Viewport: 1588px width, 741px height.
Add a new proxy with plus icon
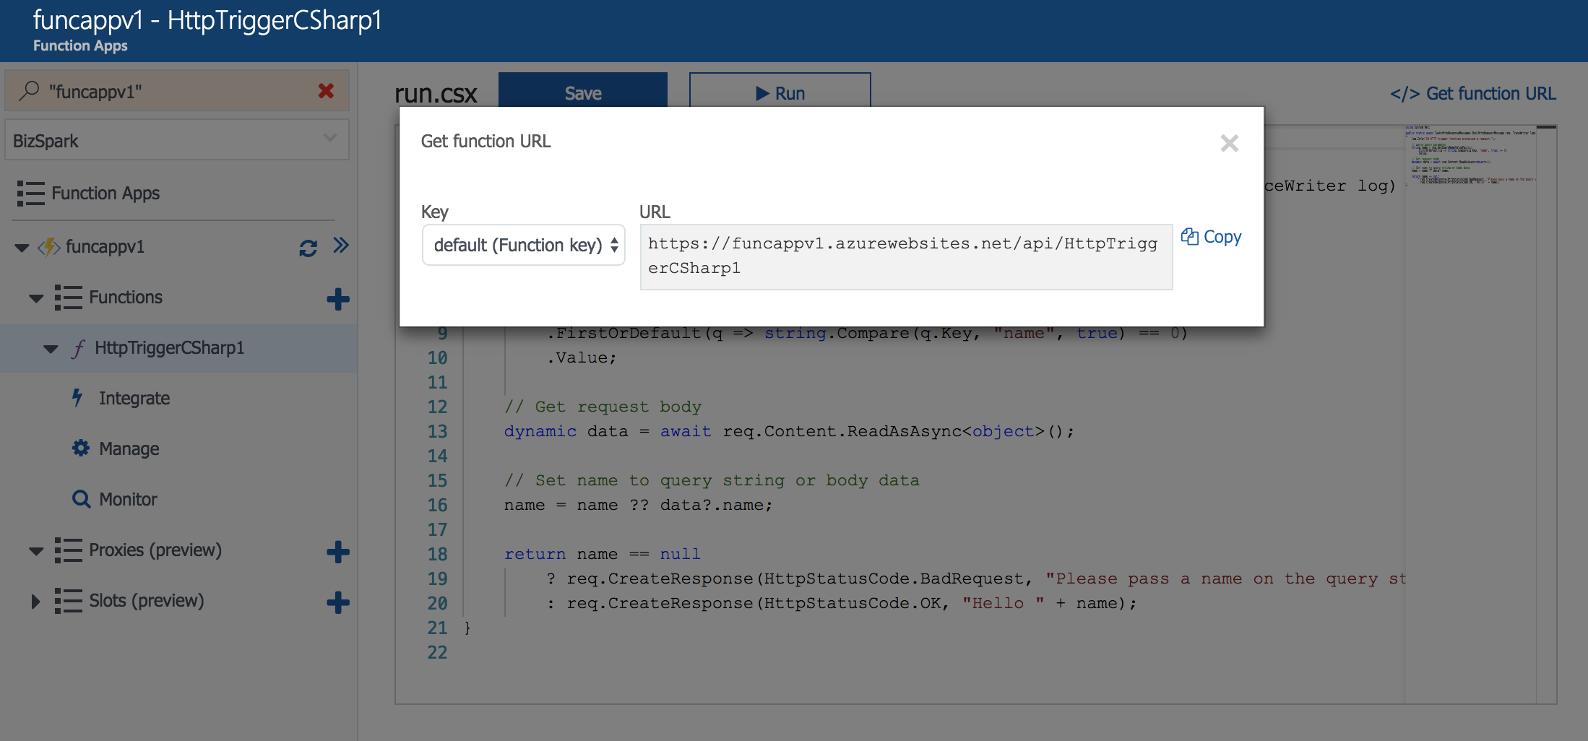pyautogui.click(x=338, y=552)
